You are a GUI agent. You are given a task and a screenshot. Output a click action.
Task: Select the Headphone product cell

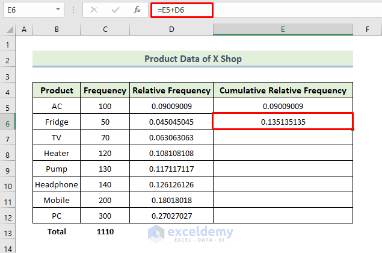(x=57, y=184)
